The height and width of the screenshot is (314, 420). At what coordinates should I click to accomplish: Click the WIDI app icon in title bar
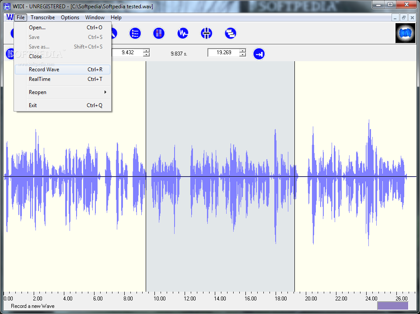point(7,6)
